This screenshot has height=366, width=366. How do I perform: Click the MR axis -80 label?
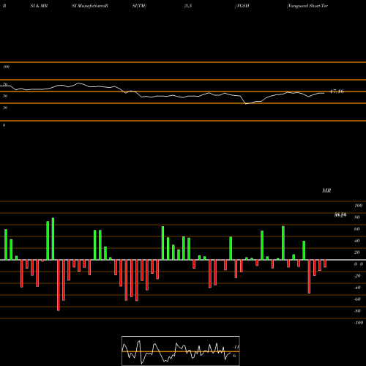(x=357, y=311)
